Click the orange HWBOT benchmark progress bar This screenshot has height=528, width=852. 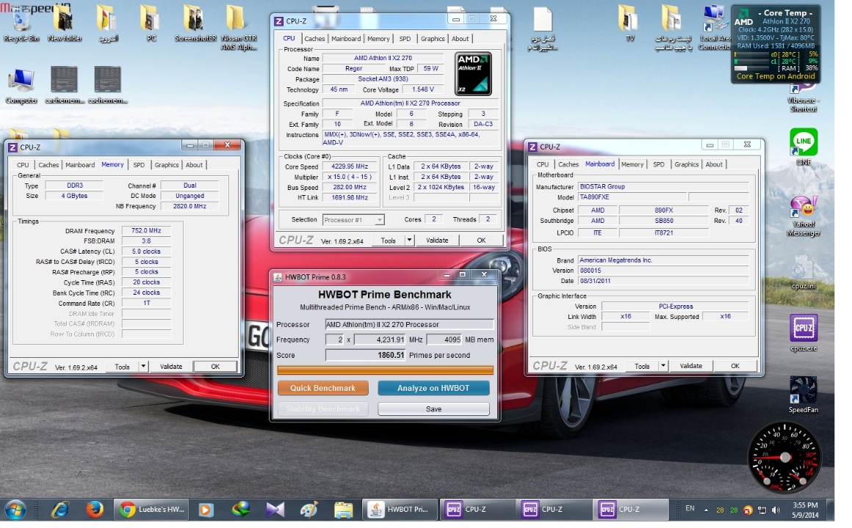(x=386, y=370)
